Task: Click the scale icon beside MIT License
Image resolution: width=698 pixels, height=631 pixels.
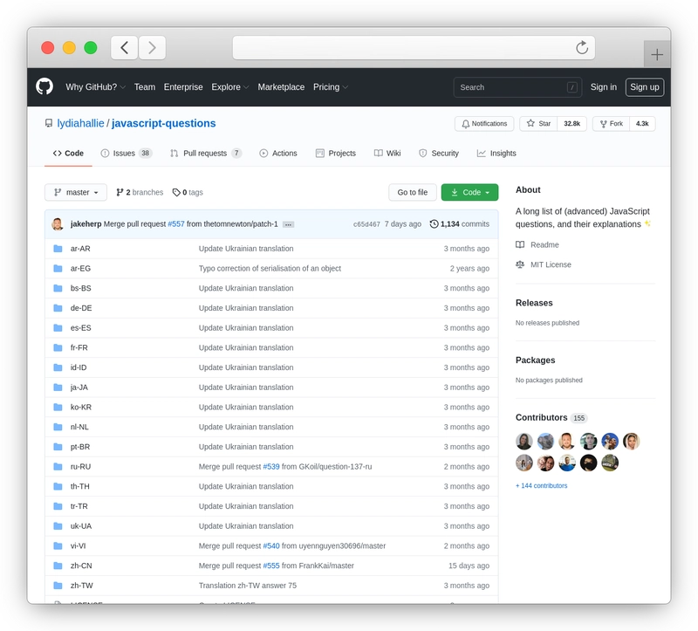Action: pos(520,264)
